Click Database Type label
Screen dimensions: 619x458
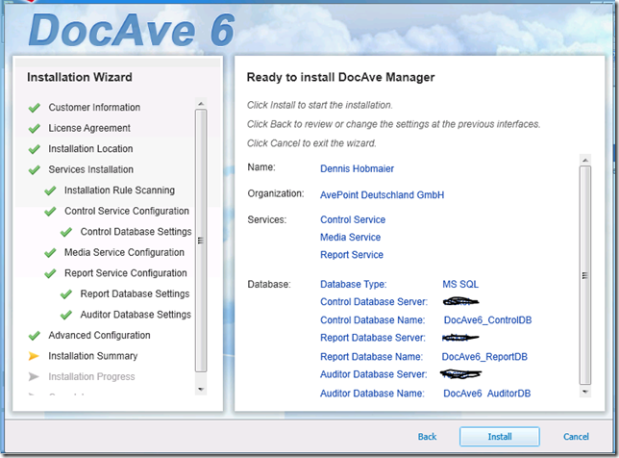click(354, 284)
